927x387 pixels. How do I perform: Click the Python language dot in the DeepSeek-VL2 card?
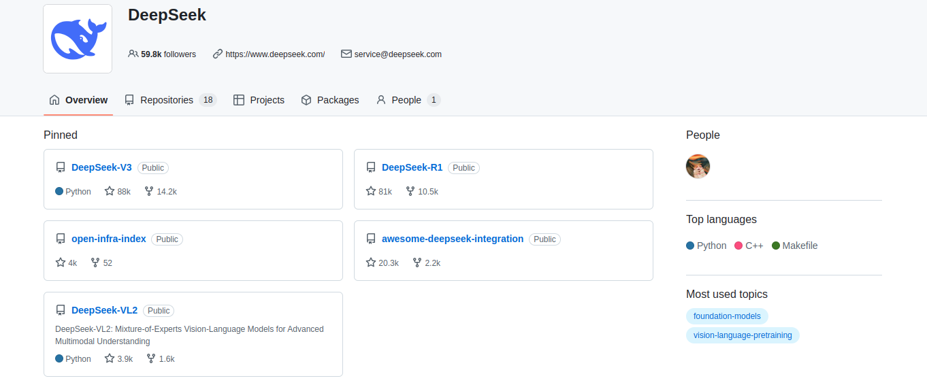pyautogui.click(x=59, y=358)
